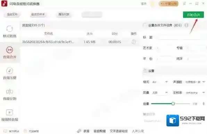Open the 视频转音频 video-to-audio tool
Viewport: 207px width, 134px height.
[10, 115]
